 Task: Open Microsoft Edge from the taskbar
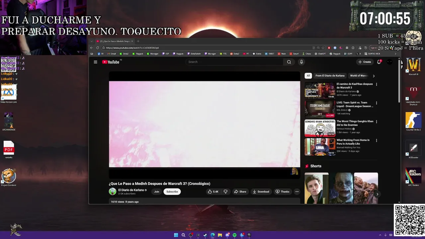(212, 235)
